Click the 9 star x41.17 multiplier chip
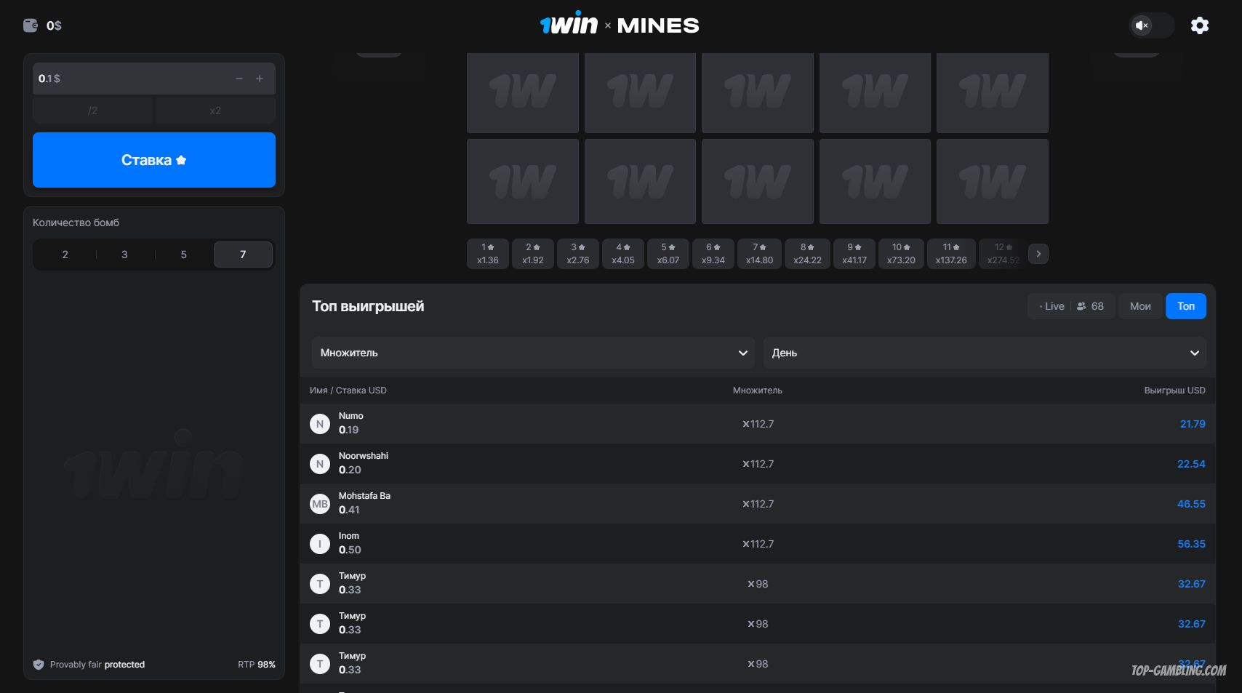The image size is (1242, 693). 854,254
